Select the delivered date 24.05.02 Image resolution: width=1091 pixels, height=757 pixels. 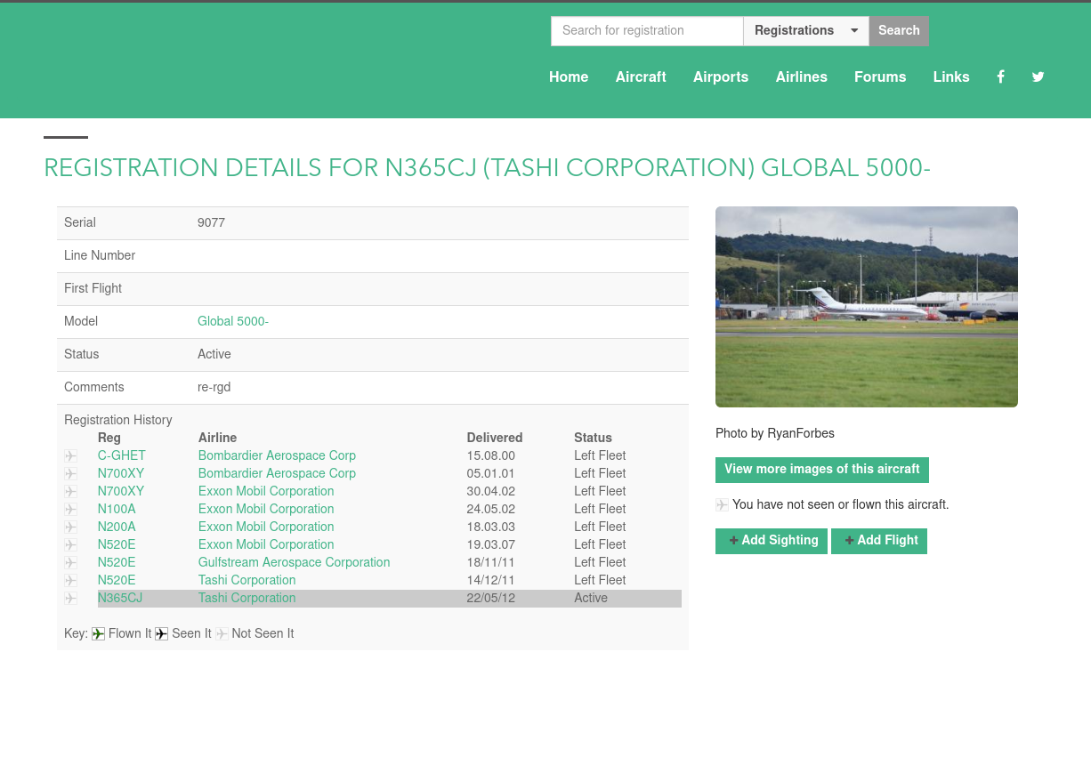(x=491, y=509)
